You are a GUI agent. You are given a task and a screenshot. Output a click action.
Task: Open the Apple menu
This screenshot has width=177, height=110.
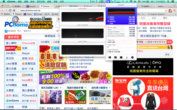(x=4, y=1)
